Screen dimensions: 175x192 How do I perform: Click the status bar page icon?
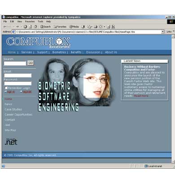[x=4, y=166]
